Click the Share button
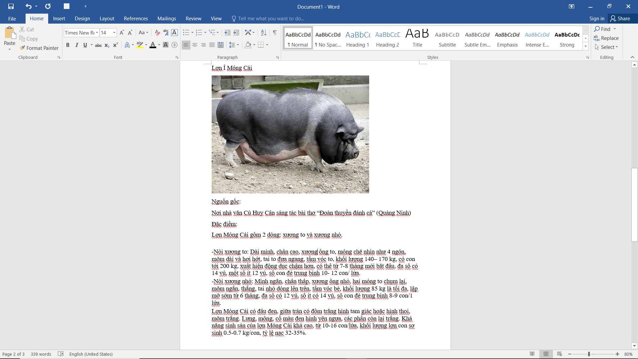Screen dimensions: 638x359 point(620,19)
